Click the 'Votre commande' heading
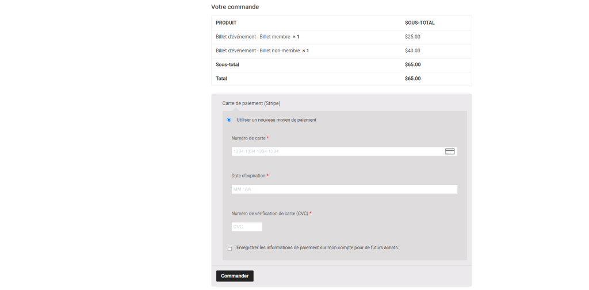This screenshot has width=589, height=290. click(x=235, y=7)
